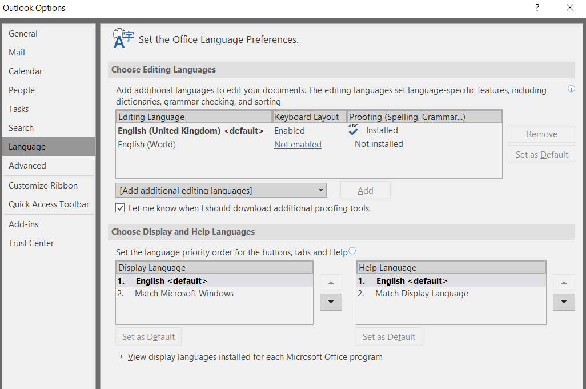Open the Advanced options category
The image size is (586, 389).
pyautogui.click(x=27, y=166)
